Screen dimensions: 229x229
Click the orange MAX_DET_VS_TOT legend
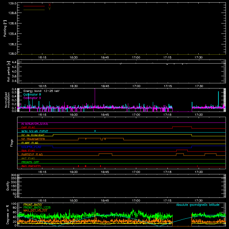35,211
